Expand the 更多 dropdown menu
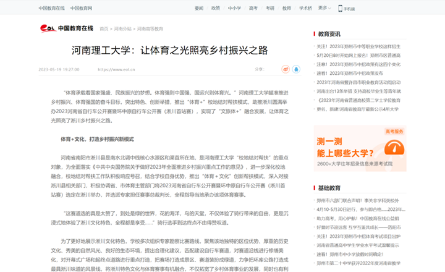445x272 pixels. [324, 8]
